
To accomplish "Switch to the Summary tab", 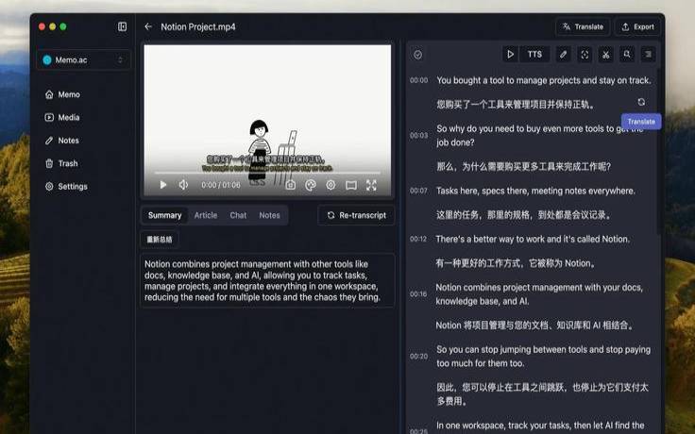I will [165, 215].
